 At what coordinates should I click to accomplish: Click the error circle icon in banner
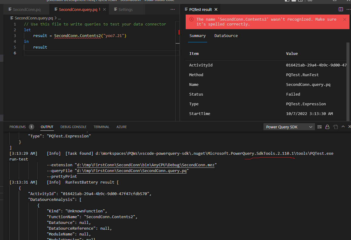(191, 19)
